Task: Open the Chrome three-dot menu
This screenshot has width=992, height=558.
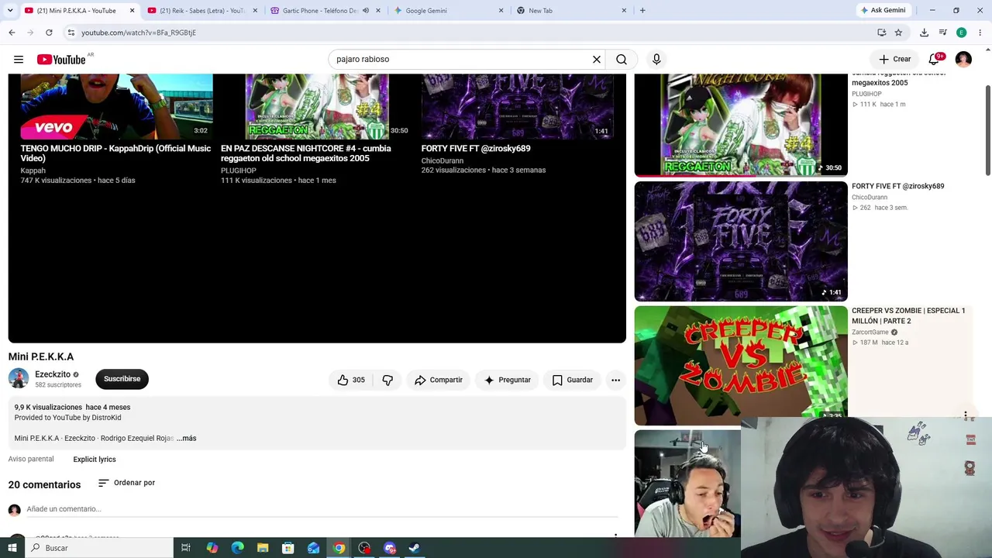Action: 980,33
